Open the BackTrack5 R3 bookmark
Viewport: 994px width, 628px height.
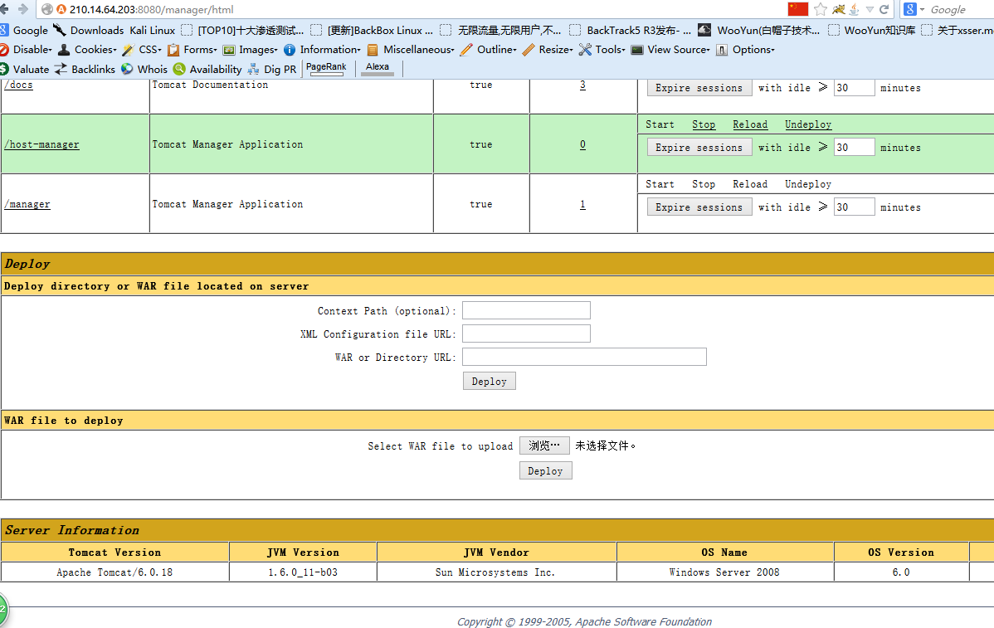tap(630, 30)
